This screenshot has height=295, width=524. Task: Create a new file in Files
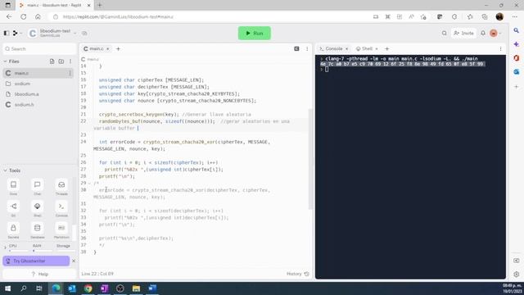click(x=52, y=61)
